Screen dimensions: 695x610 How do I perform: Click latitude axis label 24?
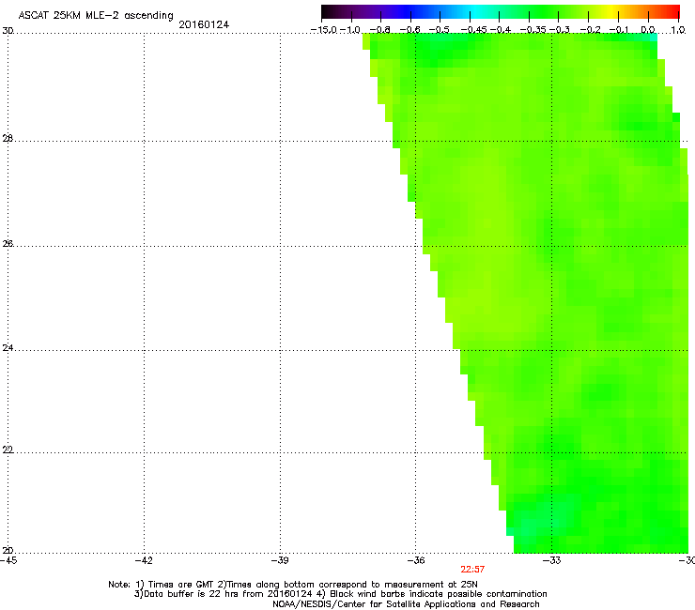[x=8, y=348]
